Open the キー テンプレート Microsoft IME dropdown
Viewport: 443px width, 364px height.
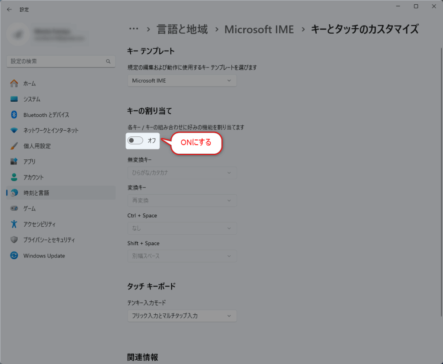[x=182, y=81]
